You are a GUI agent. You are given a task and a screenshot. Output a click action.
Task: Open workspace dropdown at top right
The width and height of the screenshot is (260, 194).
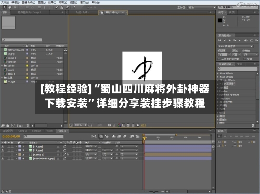[x=202, y=8]
